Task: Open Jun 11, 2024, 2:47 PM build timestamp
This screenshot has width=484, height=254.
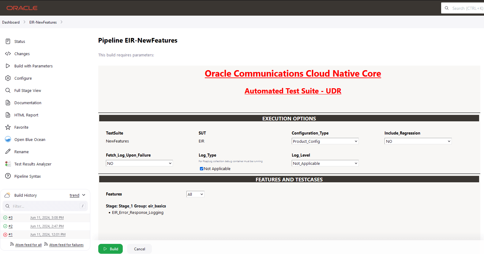Action: point(47,226)
